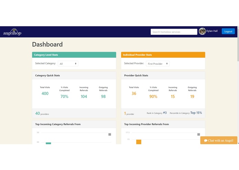The width and height of the screenshot is (239, 170).
Task: Click the Category Level Stats header
Action: (74, 55)
